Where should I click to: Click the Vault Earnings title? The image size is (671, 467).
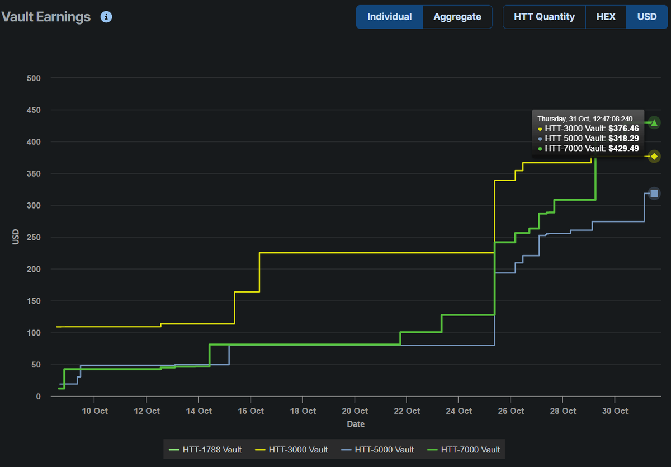46,17
